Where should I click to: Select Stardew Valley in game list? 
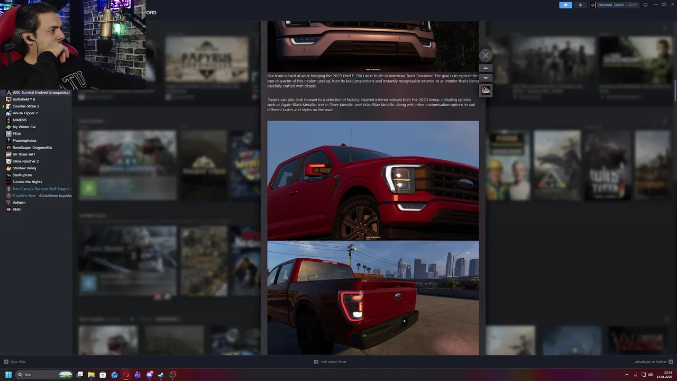coord(24,168)
